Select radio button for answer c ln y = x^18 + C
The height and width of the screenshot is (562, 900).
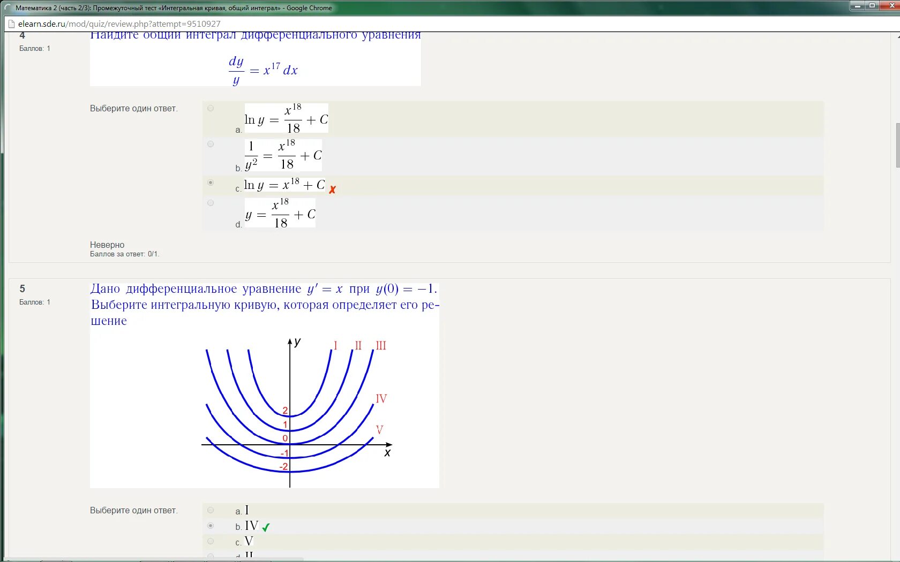pos(211,183)
